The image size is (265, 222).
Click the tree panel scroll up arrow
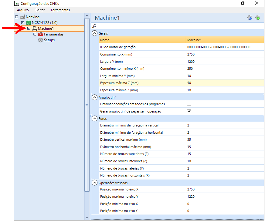(x=87, y=16)
